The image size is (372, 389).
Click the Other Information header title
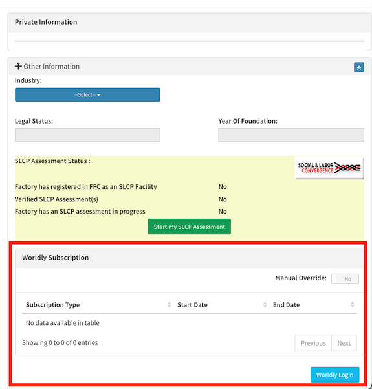click(x=52, y=67)
